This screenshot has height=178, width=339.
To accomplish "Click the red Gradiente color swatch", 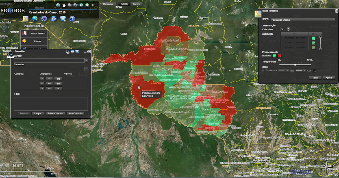I will pyautogui.click(x=279, y=56).
